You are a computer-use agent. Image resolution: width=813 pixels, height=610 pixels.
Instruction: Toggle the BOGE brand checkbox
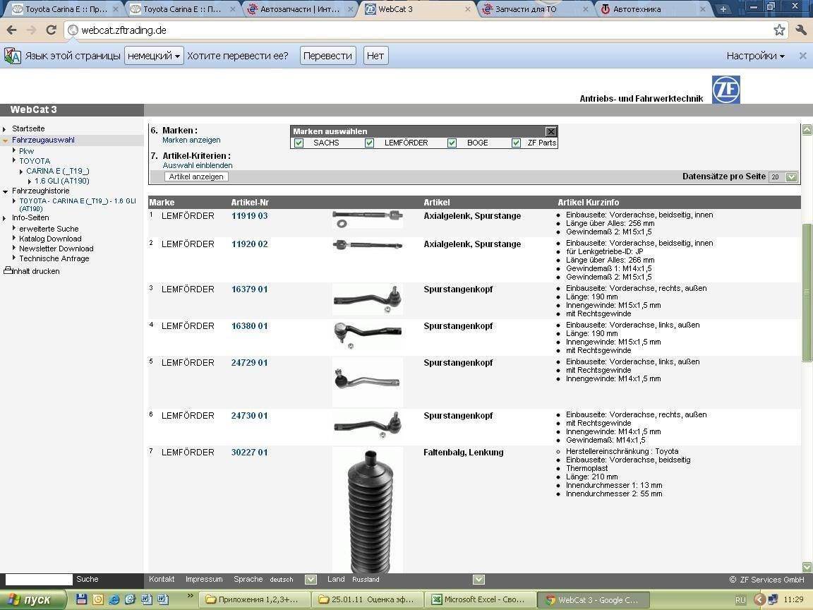tap(452, 143)
